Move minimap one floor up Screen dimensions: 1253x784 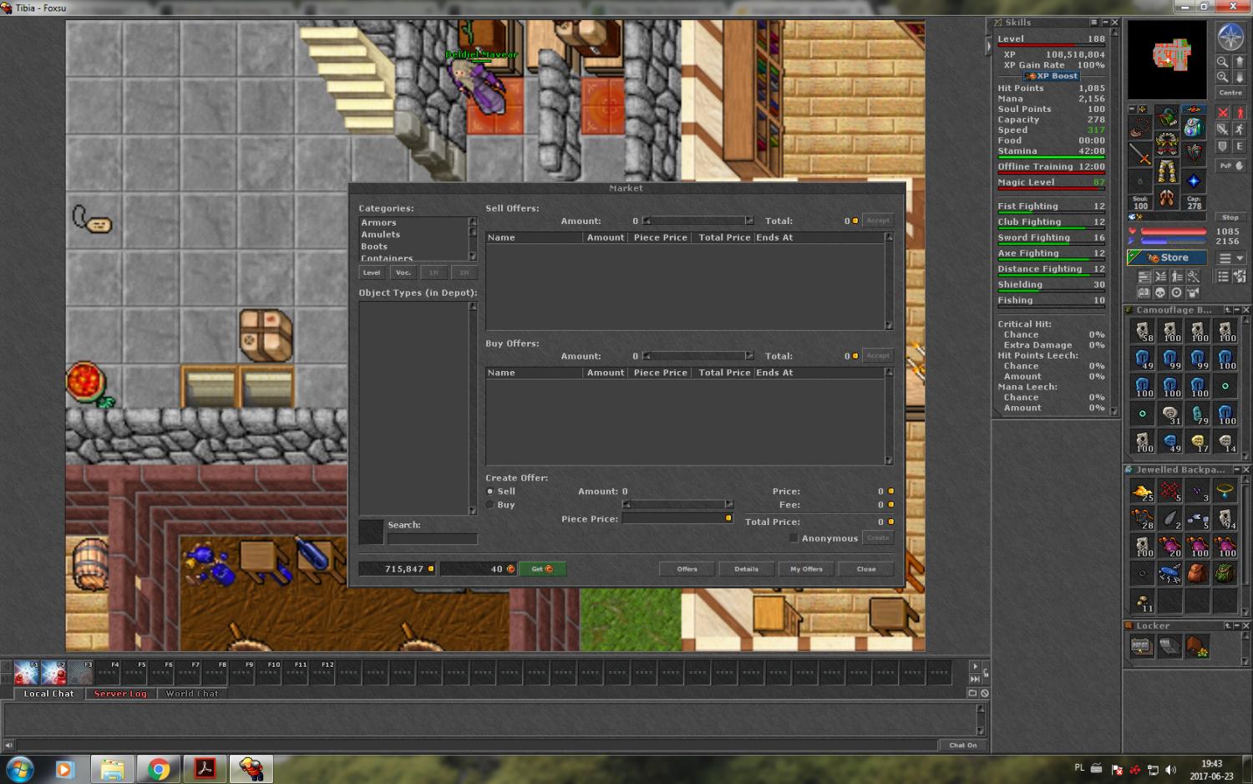pyautogui.click(x=1240, y=62)
